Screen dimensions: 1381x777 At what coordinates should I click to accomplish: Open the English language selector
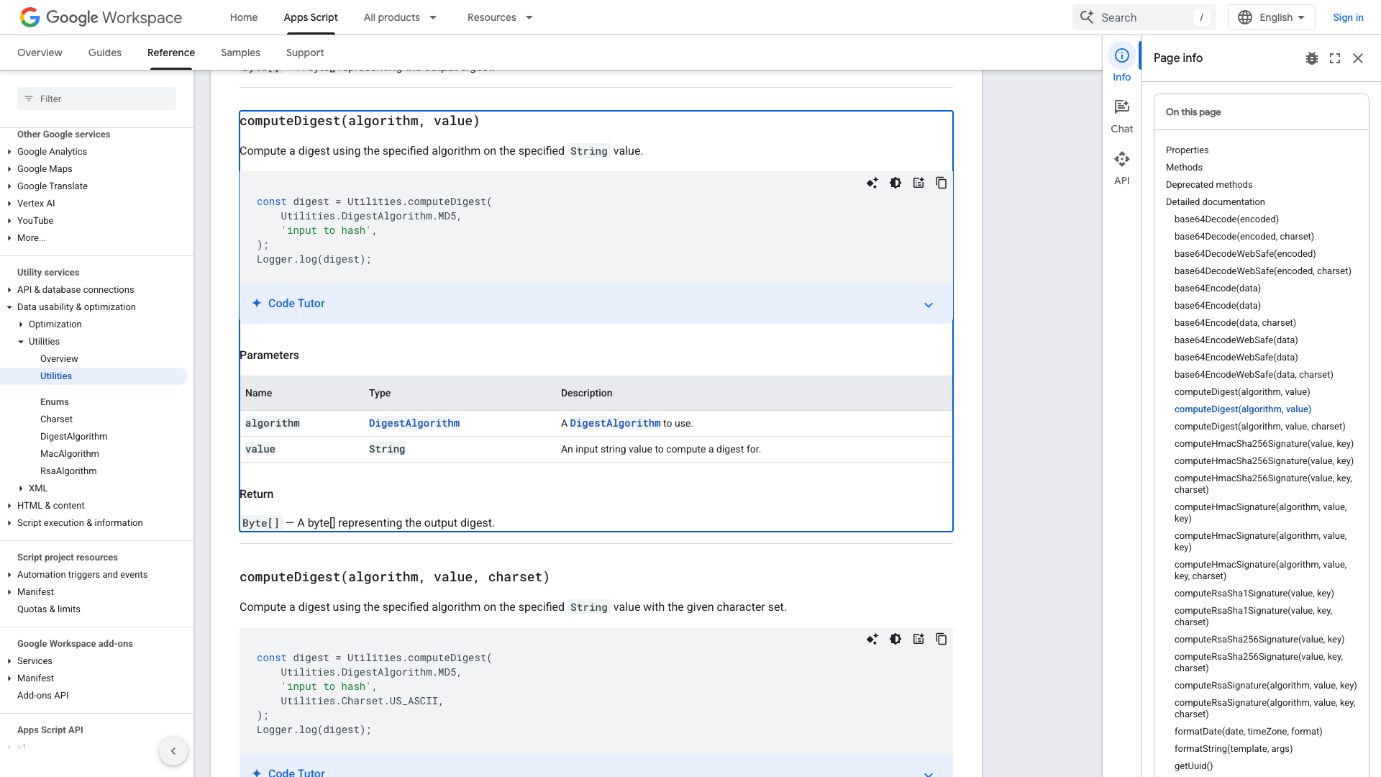tap(1271, 17)
